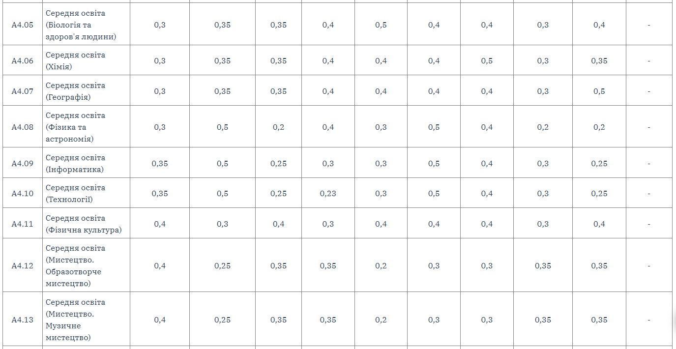Viewport: 676px width, 349px height.
Task: Click the A4.10 code cell
Action: pyautogui.click(x=23, y=193)
